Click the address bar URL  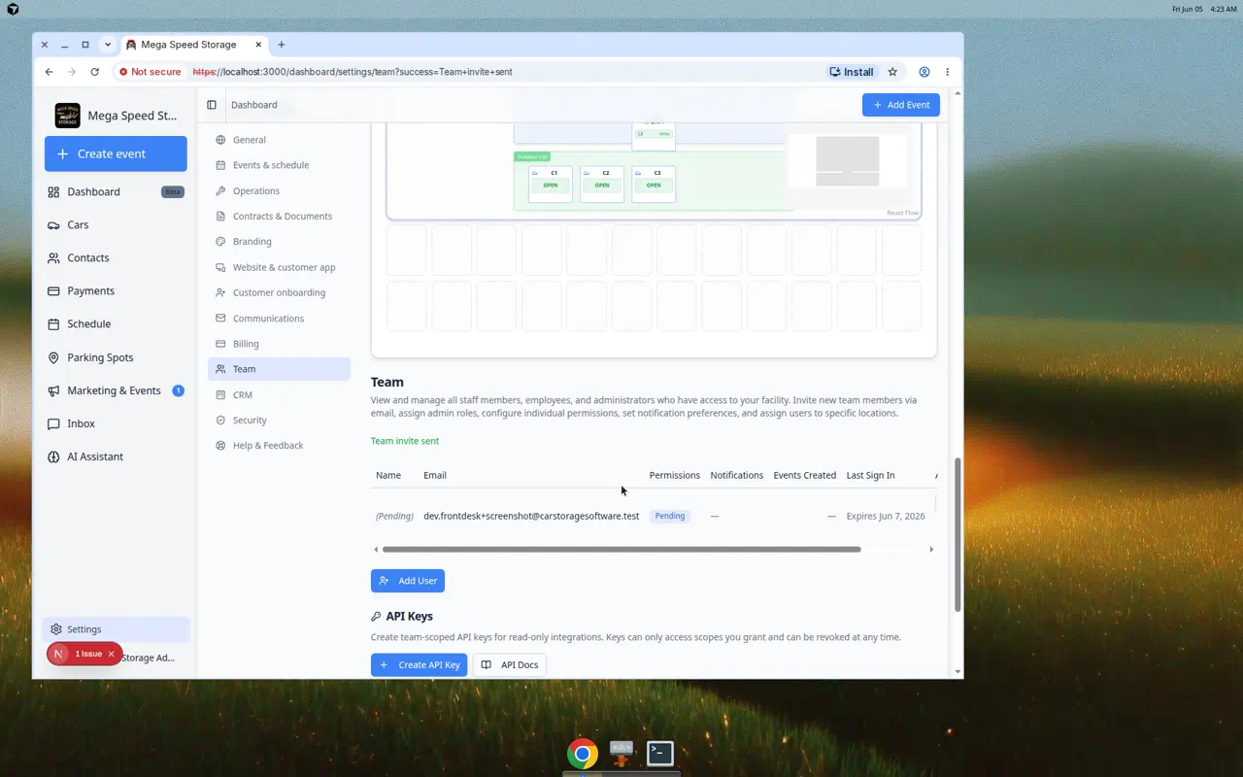(x=353, y=72)
